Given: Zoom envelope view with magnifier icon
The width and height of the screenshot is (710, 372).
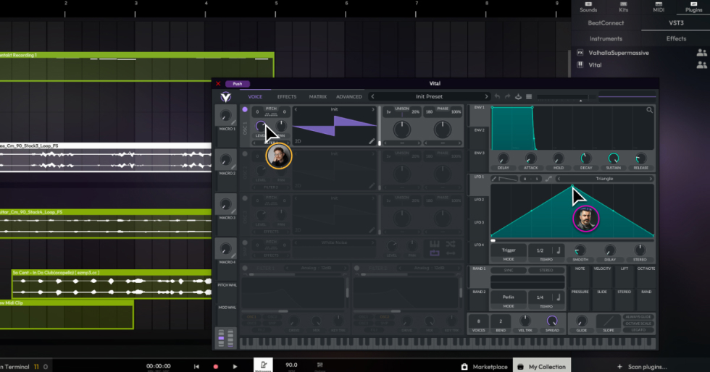Looking at the screenshot, I should (649, 110).
